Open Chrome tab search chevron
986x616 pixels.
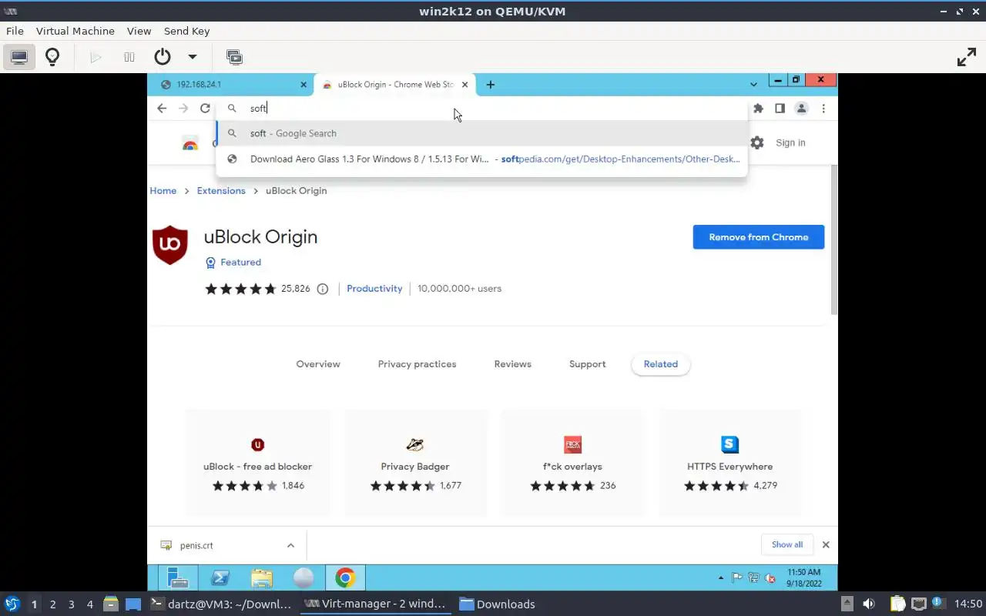tap(753, 84)
